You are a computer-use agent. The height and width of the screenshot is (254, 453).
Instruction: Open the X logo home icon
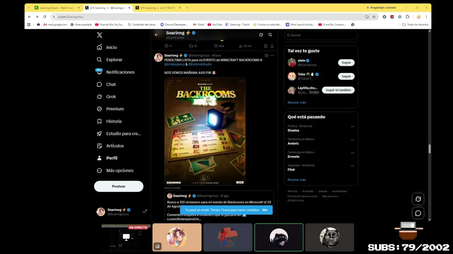tap(99, 35)
